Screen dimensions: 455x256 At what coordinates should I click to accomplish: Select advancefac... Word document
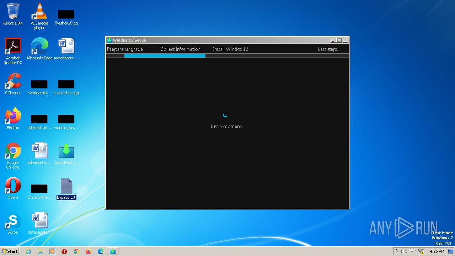pyautogui.click(x=39, y=154)
